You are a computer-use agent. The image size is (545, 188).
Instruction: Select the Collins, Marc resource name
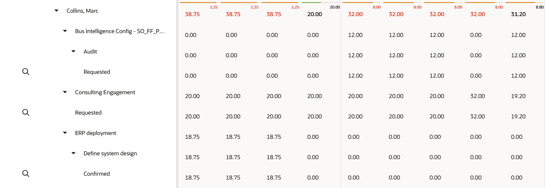click(82, 11)
